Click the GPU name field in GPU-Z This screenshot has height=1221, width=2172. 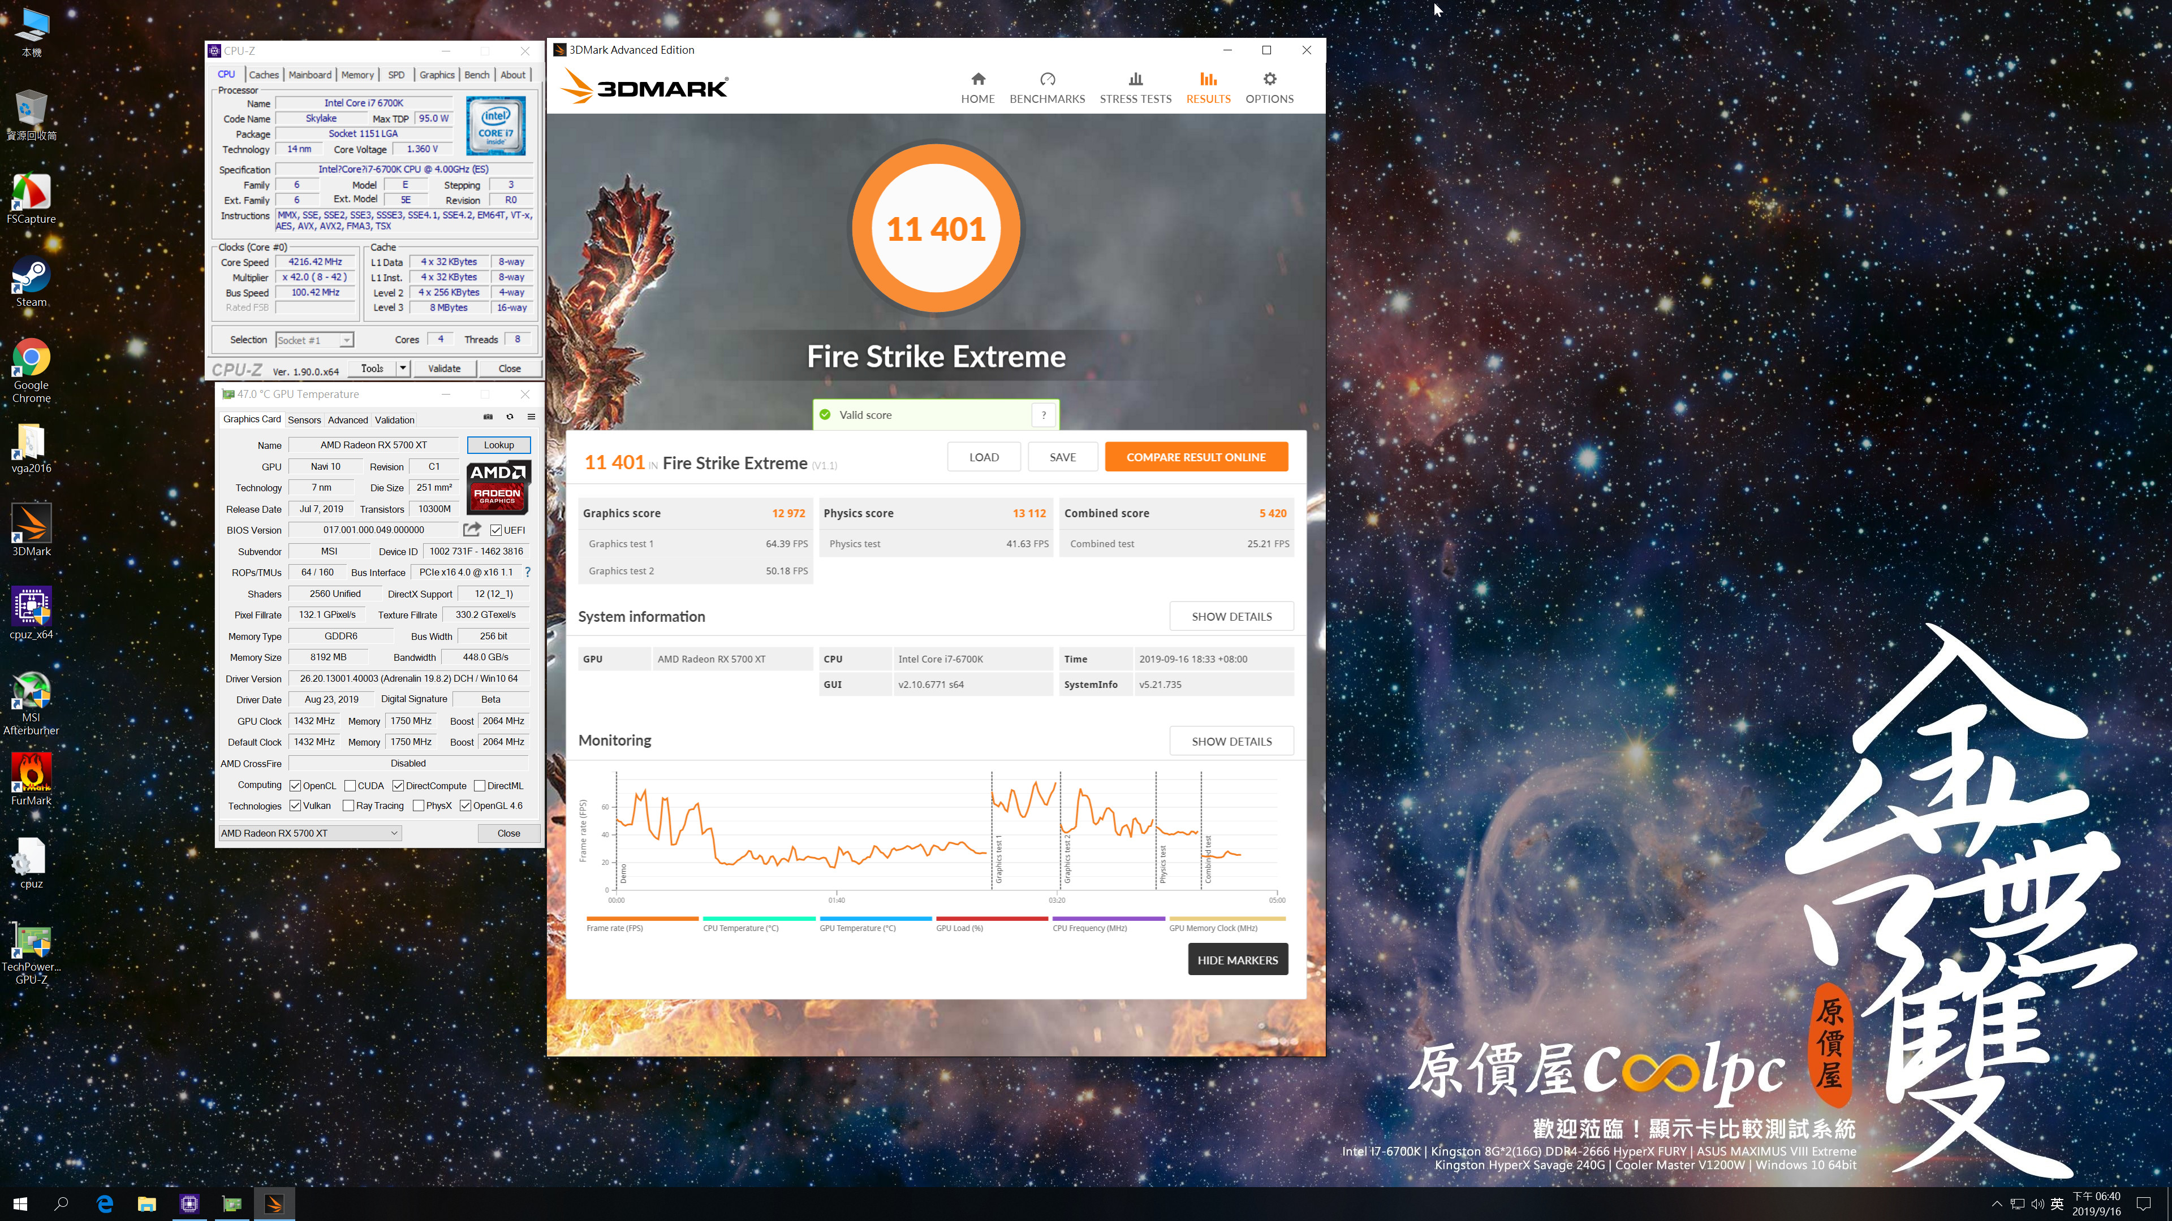[x=373, y=445]
